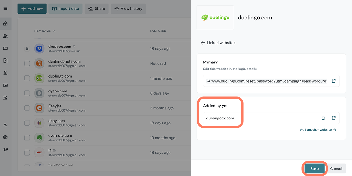Delete the duolingoox.com linked website

click(323, 118)
